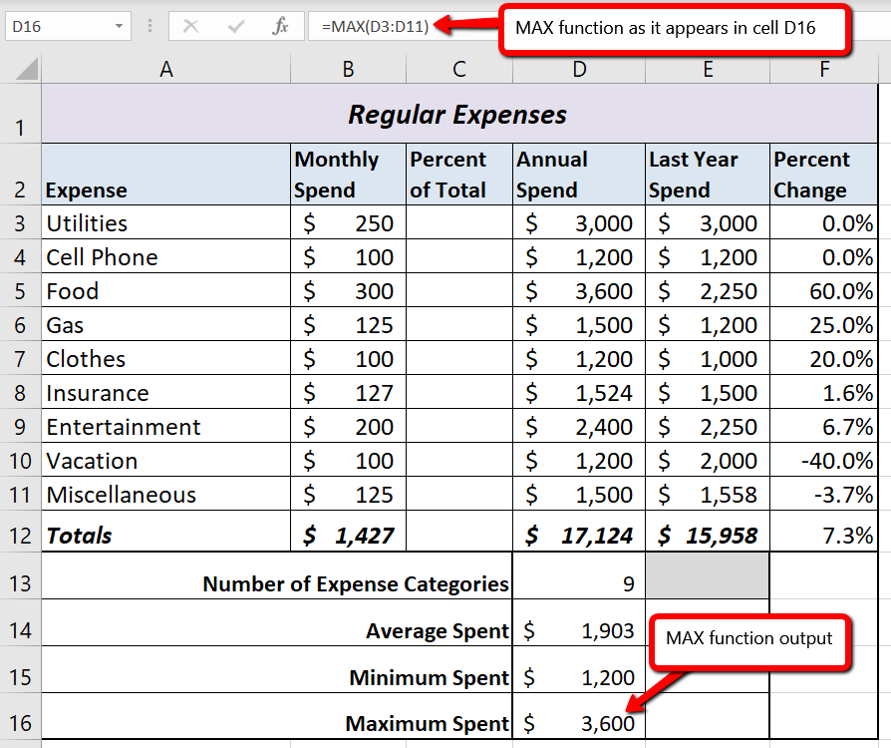891x748 pixels.
Task: Click the Expense header cell
Action: coord(165,175)
